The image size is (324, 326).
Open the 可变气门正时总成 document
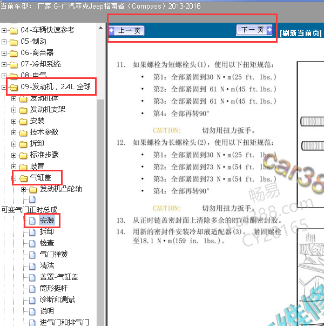29,210
